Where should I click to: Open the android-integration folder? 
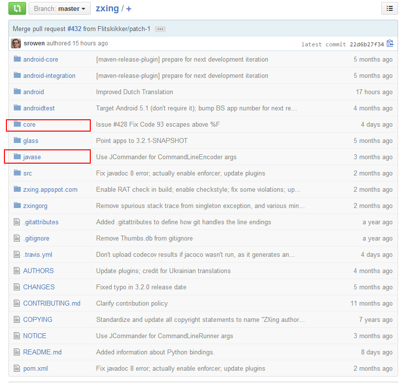click(49, 75)
